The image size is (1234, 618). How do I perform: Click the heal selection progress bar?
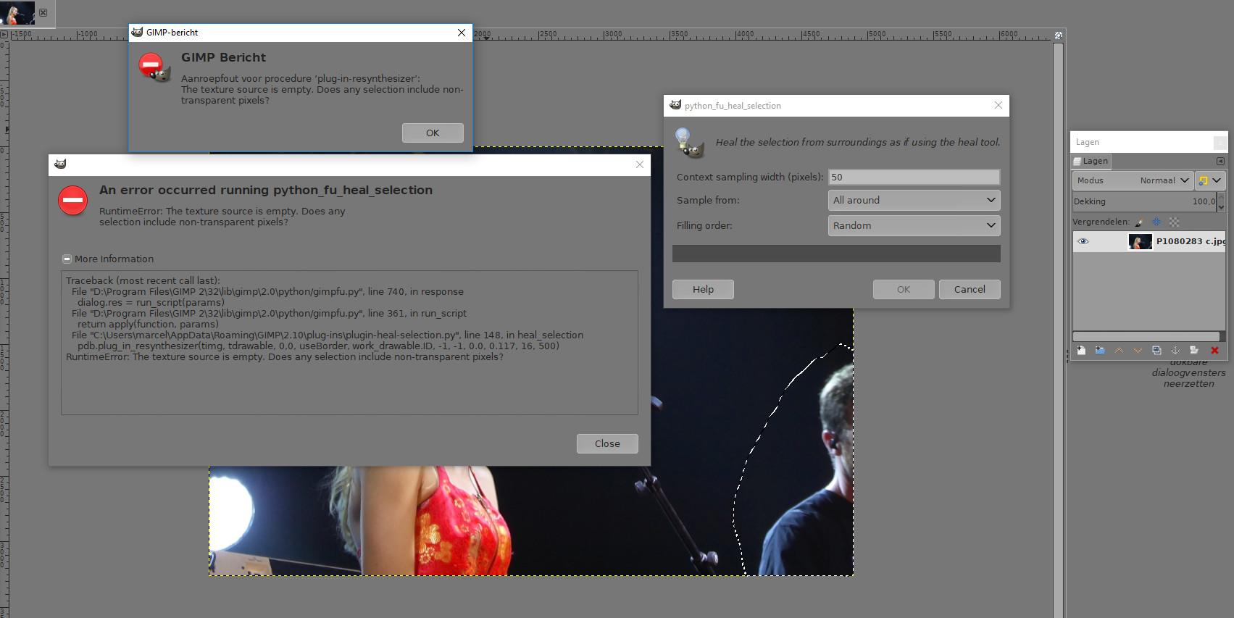(x=836, y=253)
